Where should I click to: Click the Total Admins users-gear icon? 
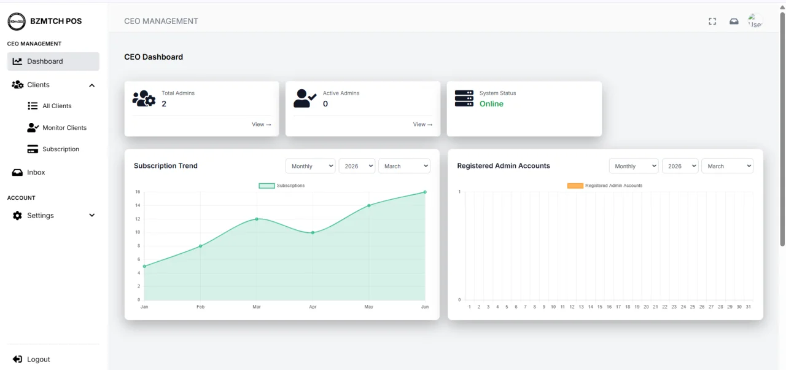coord(144,98)
